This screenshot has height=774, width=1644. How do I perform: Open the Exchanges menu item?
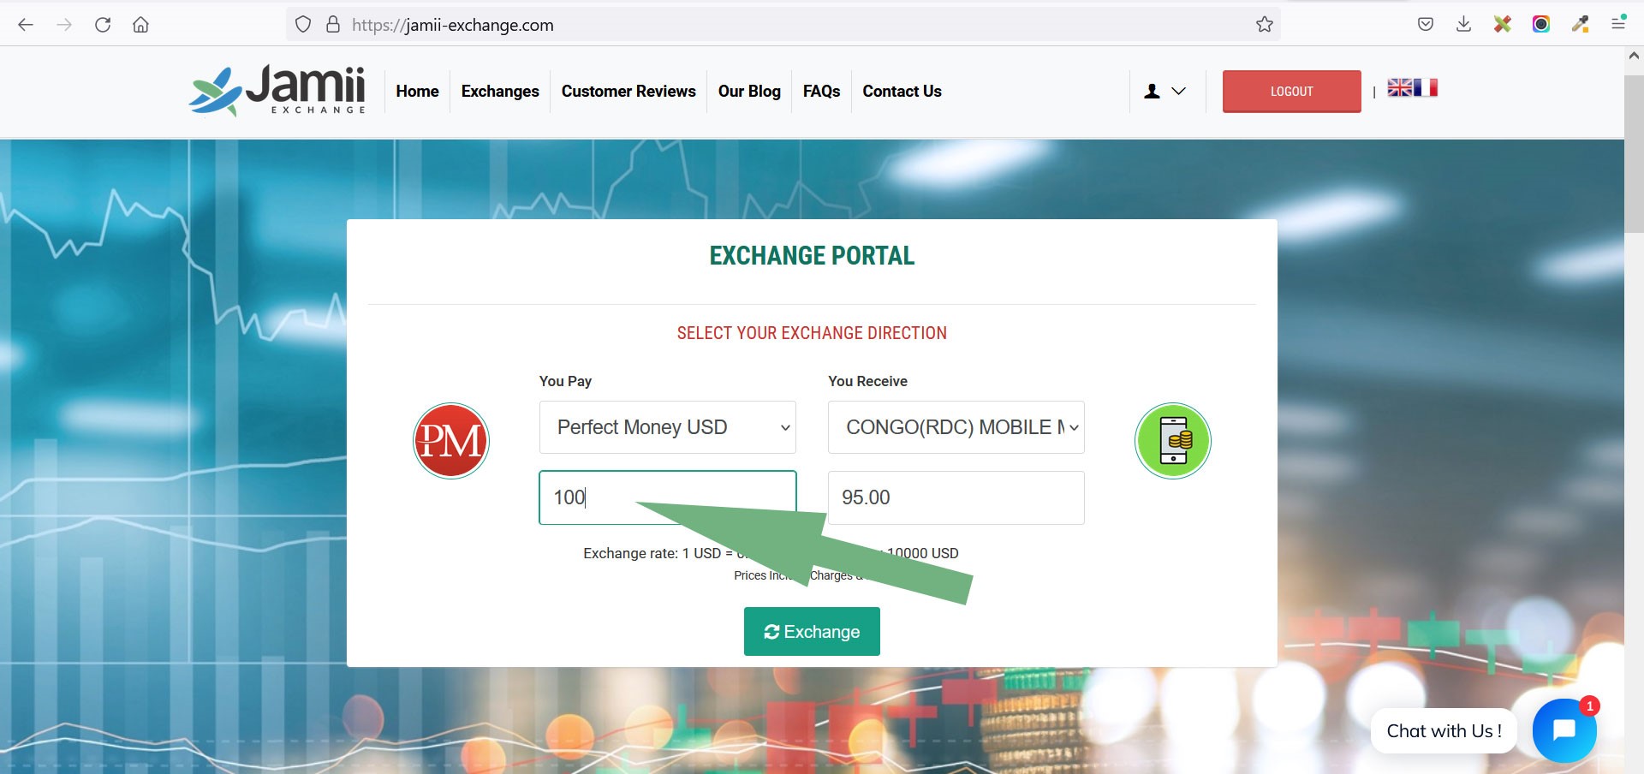tap(500, 91)
